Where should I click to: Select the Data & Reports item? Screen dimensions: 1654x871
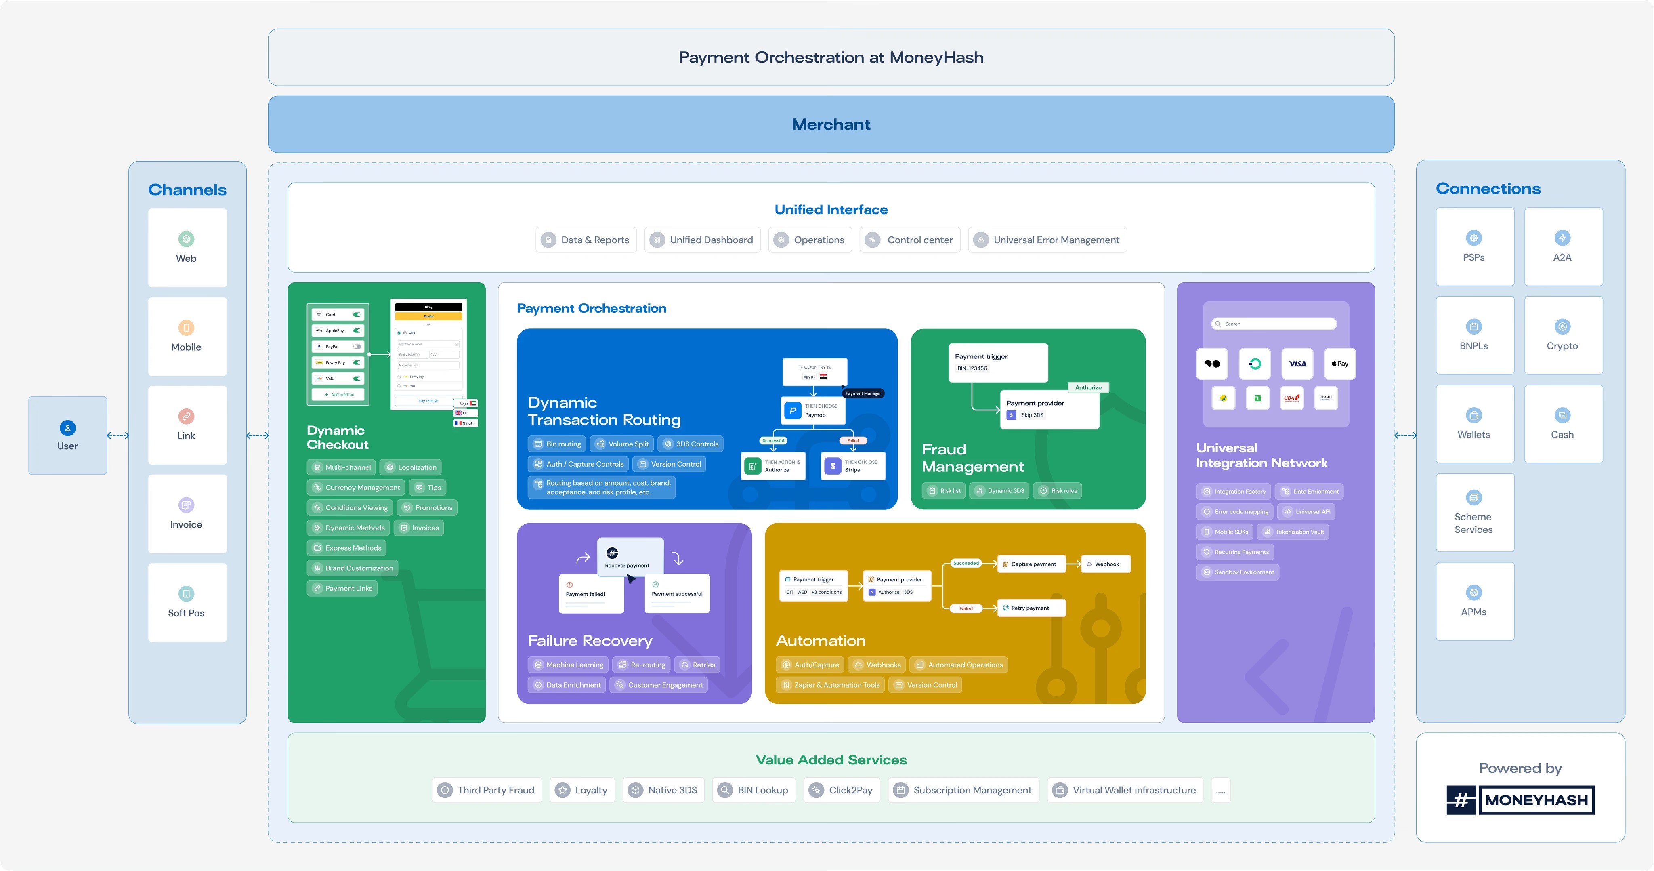[x=586, y=240]
